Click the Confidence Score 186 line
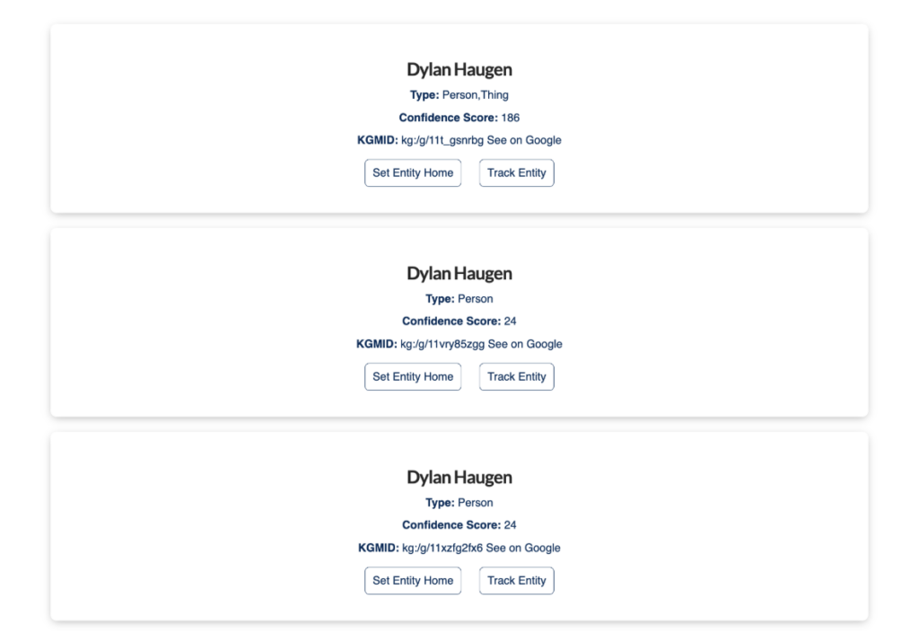The height and width of the screenshot is (642, 919). click(x=459, y=118)
